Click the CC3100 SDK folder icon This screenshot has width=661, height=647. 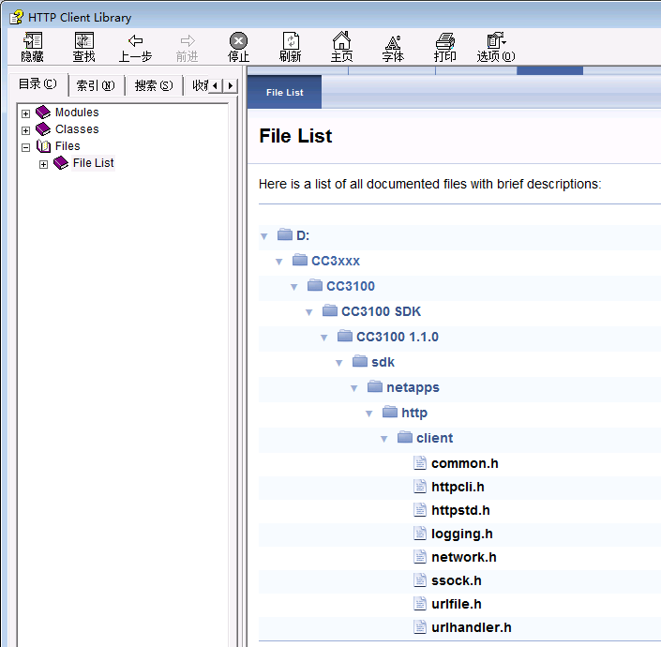330,310
